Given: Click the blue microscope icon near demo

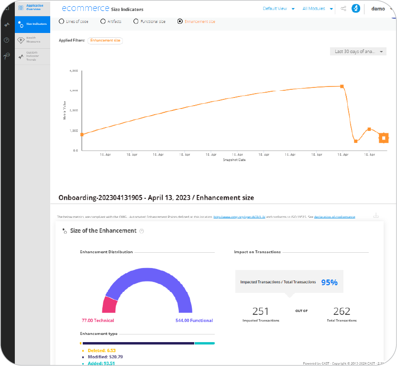Looking at the screenshot, I should [355, 8].
